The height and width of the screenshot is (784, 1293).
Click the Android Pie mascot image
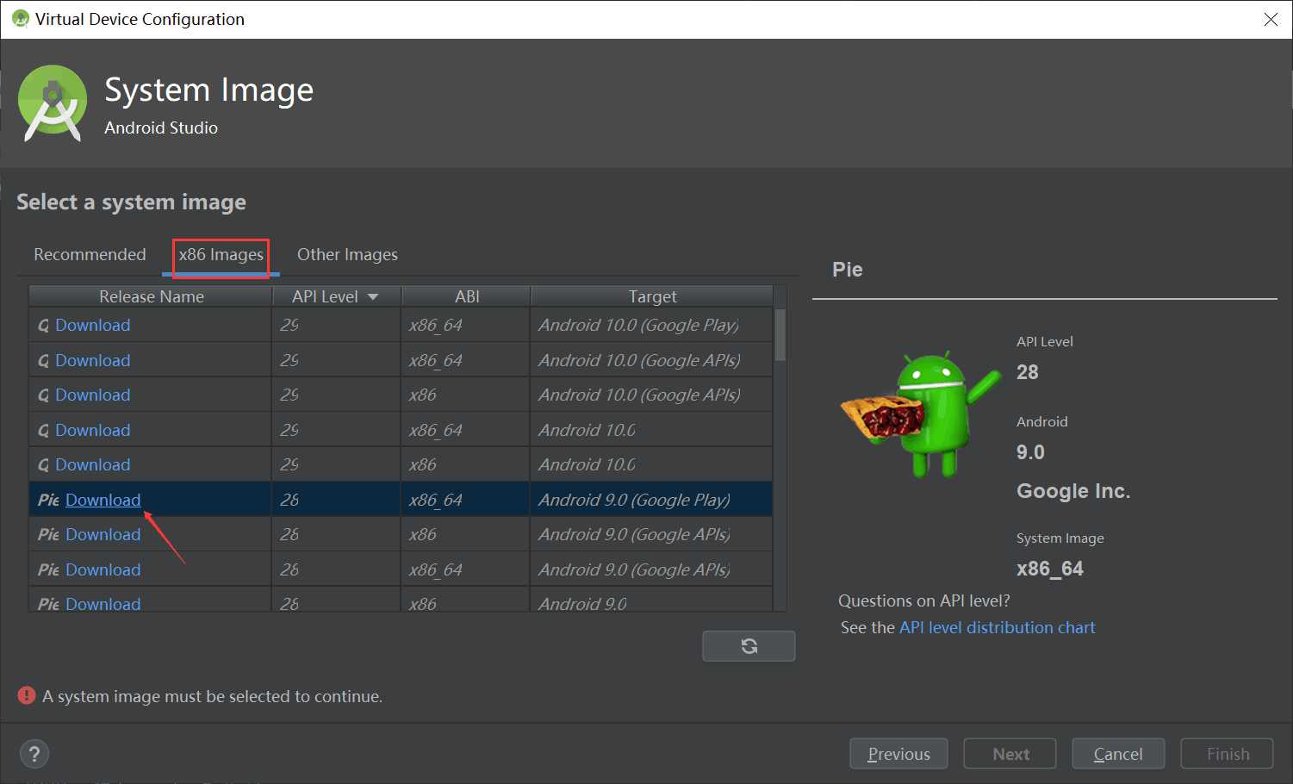pyautogui.click(x=920, y=414)
